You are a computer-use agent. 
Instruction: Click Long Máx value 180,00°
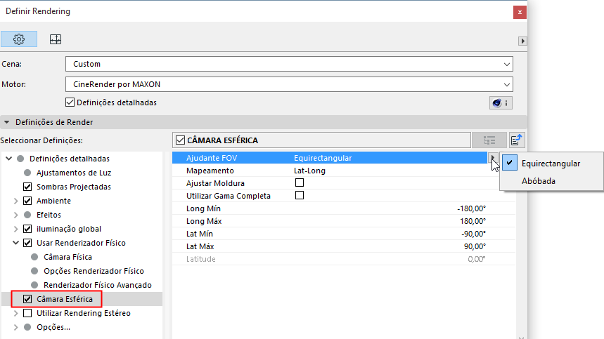coord(473,221)
